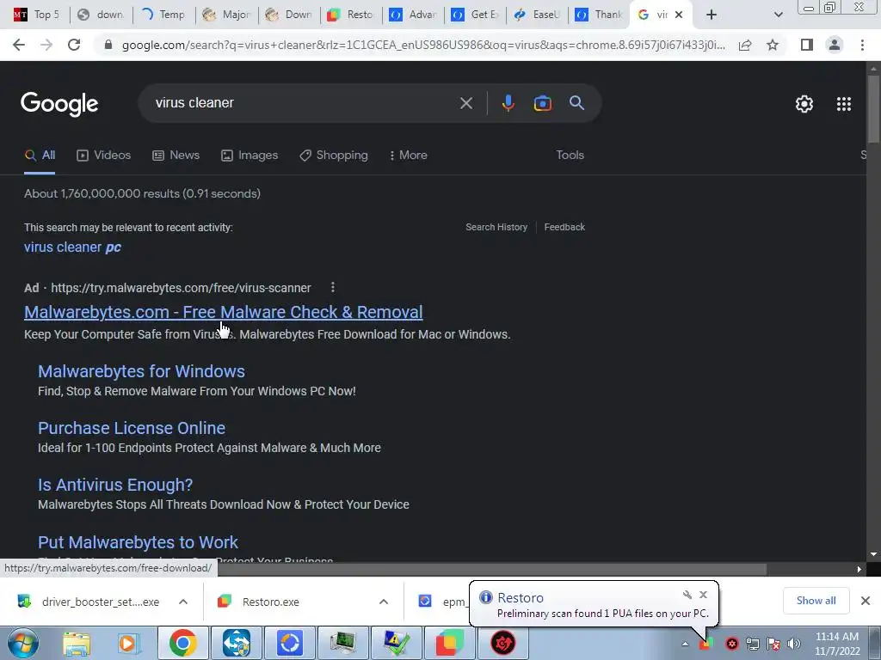Close the Restoro notification balloon
Image resolution: width=881 pixels, height=660 pixels.
(703, 595)
